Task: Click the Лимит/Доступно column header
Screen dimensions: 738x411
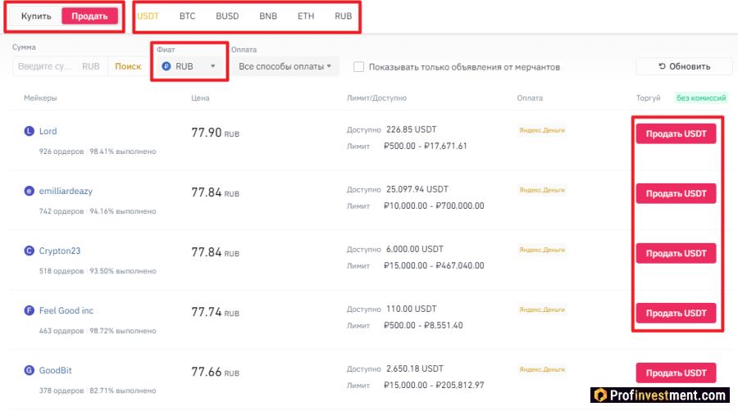Action: 376,97
